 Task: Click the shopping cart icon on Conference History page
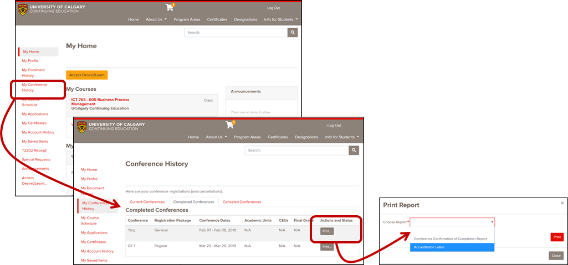[229, 124]
